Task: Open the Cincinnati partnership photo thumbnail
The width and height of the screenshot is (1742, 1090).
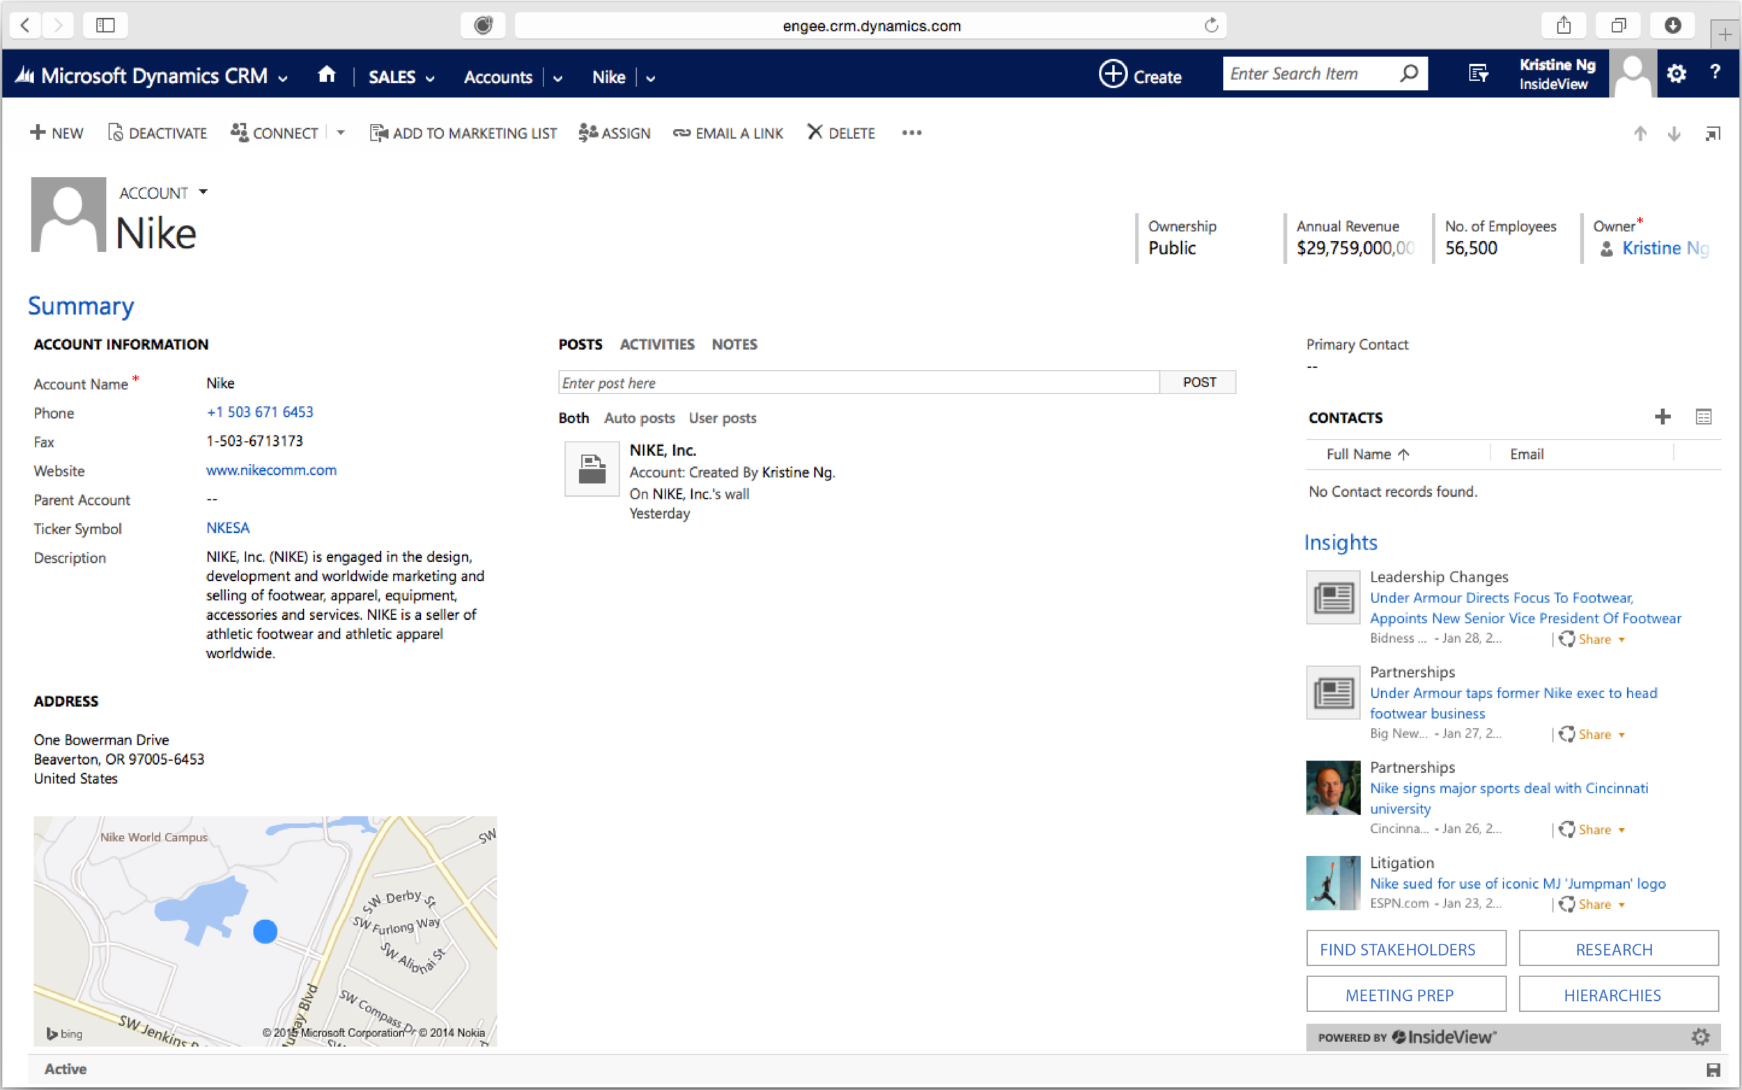Action: click(1333, 787)
